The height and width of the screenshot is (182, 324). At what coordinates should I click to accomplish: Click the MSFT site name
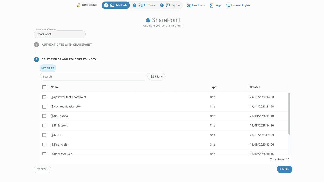click(58, 135)
